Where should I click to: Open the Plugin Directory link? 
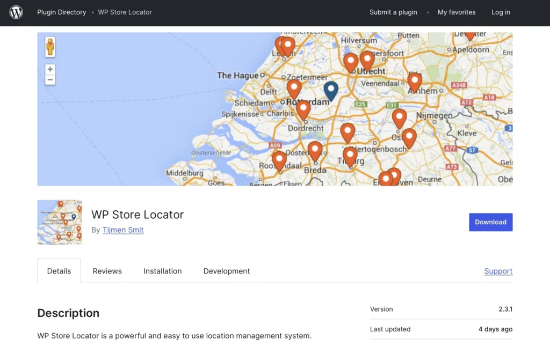click(x=62, y=12)
